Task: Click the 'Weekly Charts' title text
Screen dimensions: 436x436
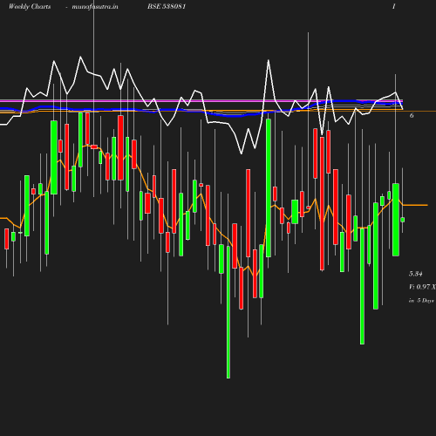Action: (x=30, y=7)
